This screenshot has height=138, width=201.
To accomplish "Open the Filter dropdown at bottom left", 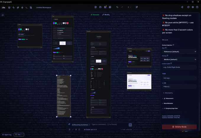I will pos(19,134).
